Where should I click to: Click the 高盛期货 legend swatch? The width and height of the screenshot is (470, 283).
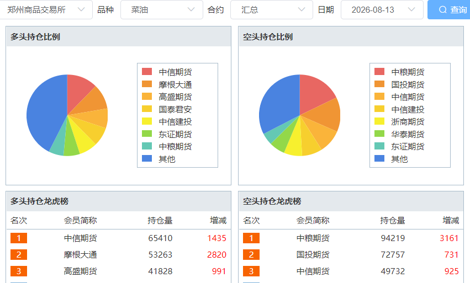pos(147,97)
